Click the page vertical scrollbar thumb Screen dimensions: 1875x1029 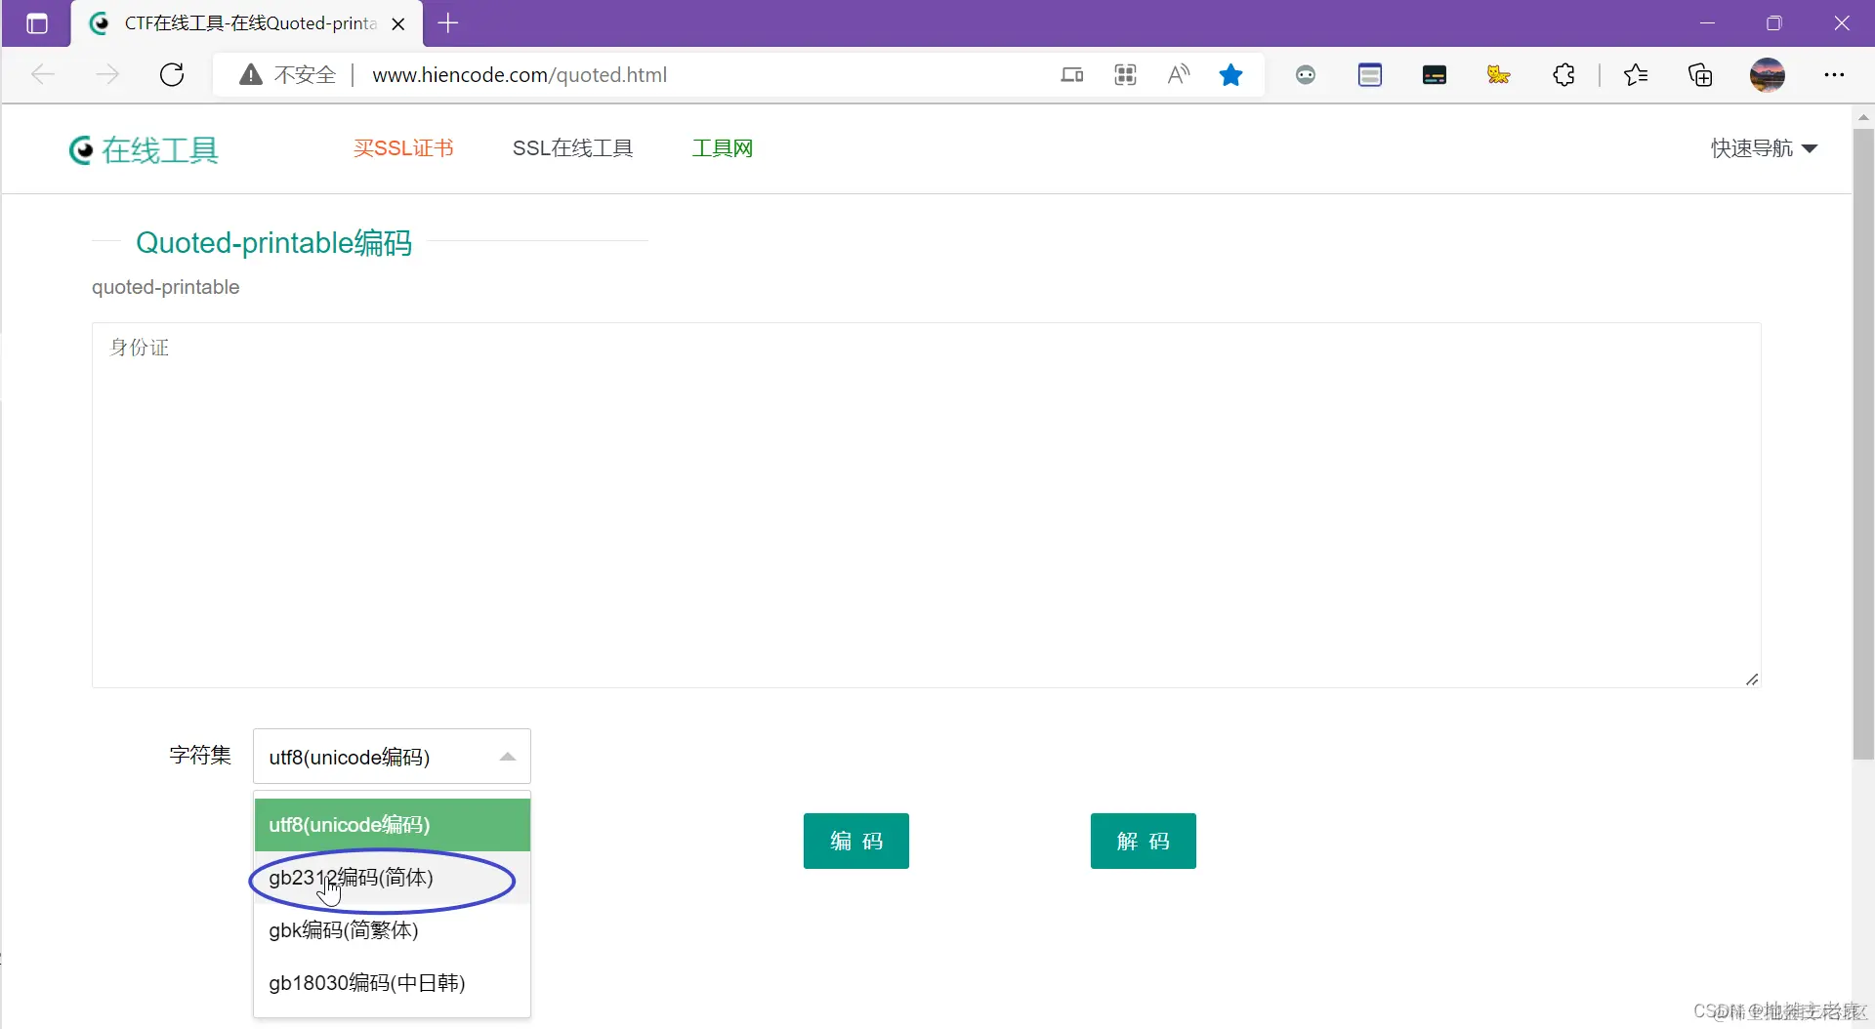[x=1863, y=444]
